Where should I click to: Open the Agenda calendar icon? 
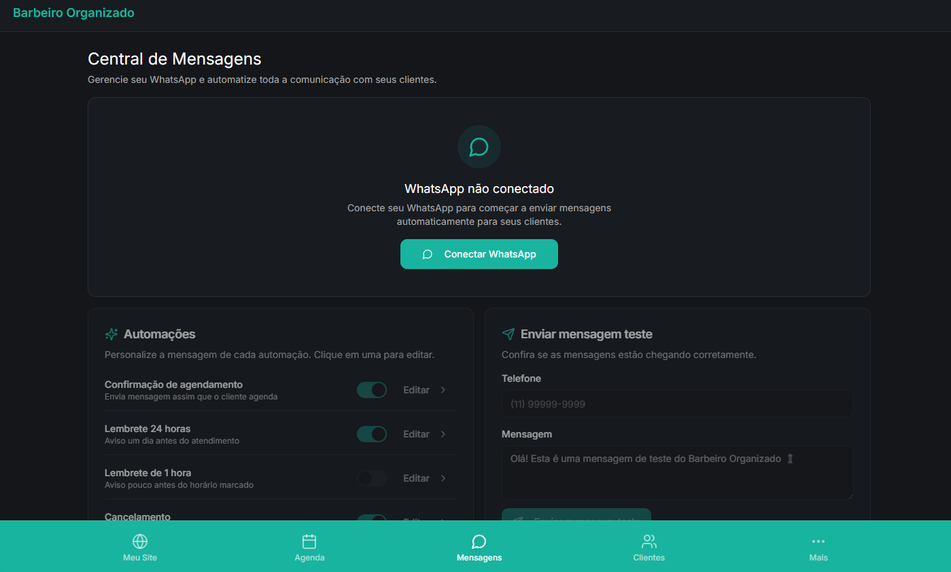point(309,541)
